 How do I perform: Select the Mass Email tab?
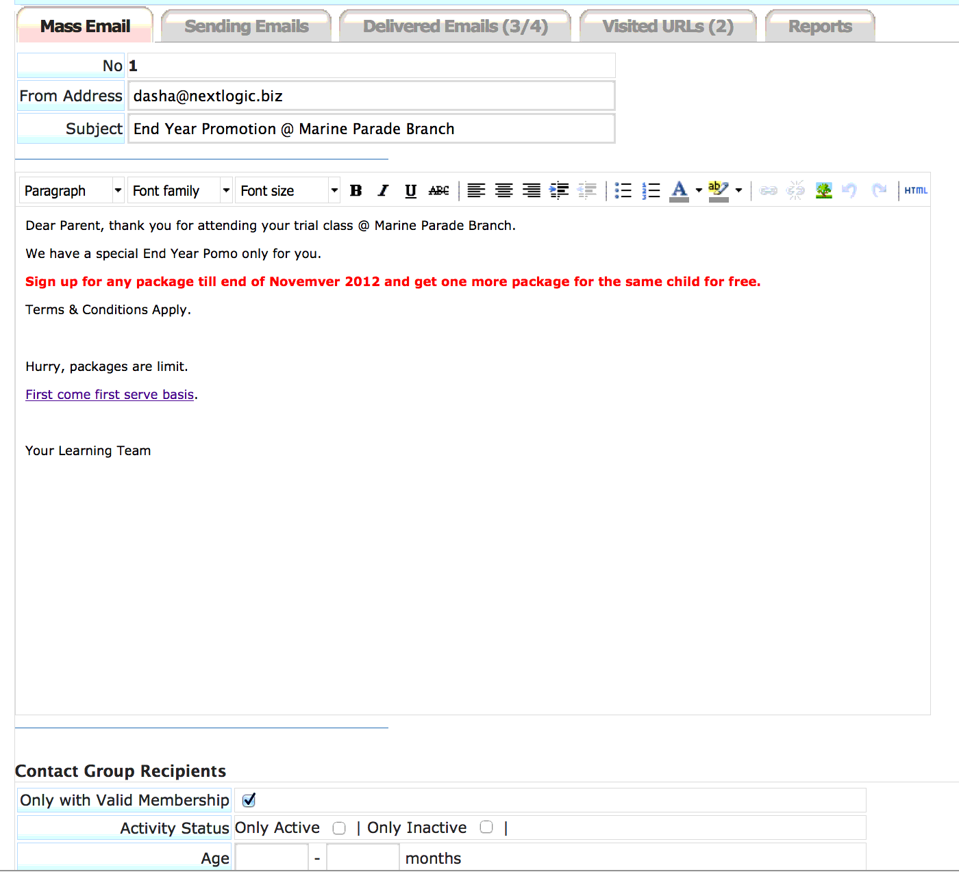coord(85,26)
